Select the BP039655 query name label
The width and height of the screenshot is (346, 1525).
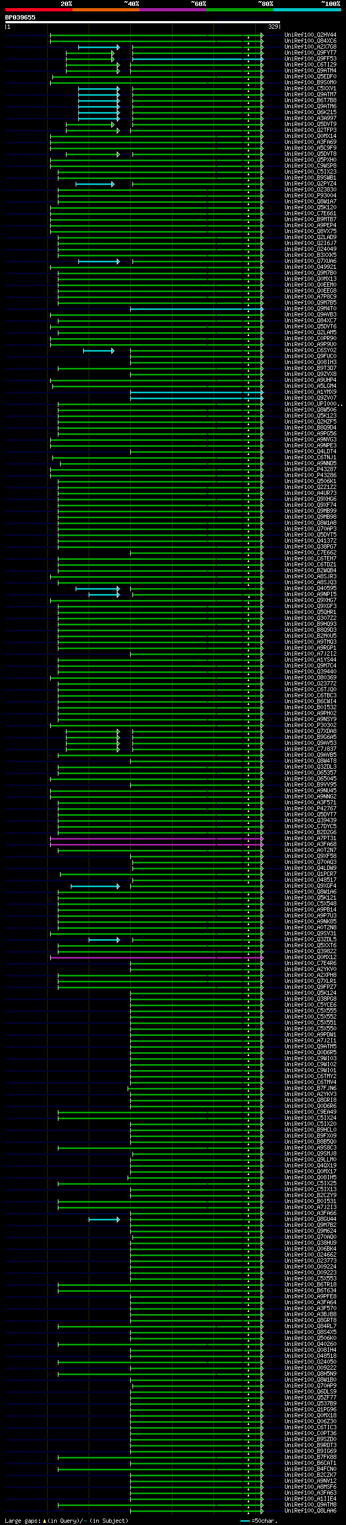pos(20,18)
